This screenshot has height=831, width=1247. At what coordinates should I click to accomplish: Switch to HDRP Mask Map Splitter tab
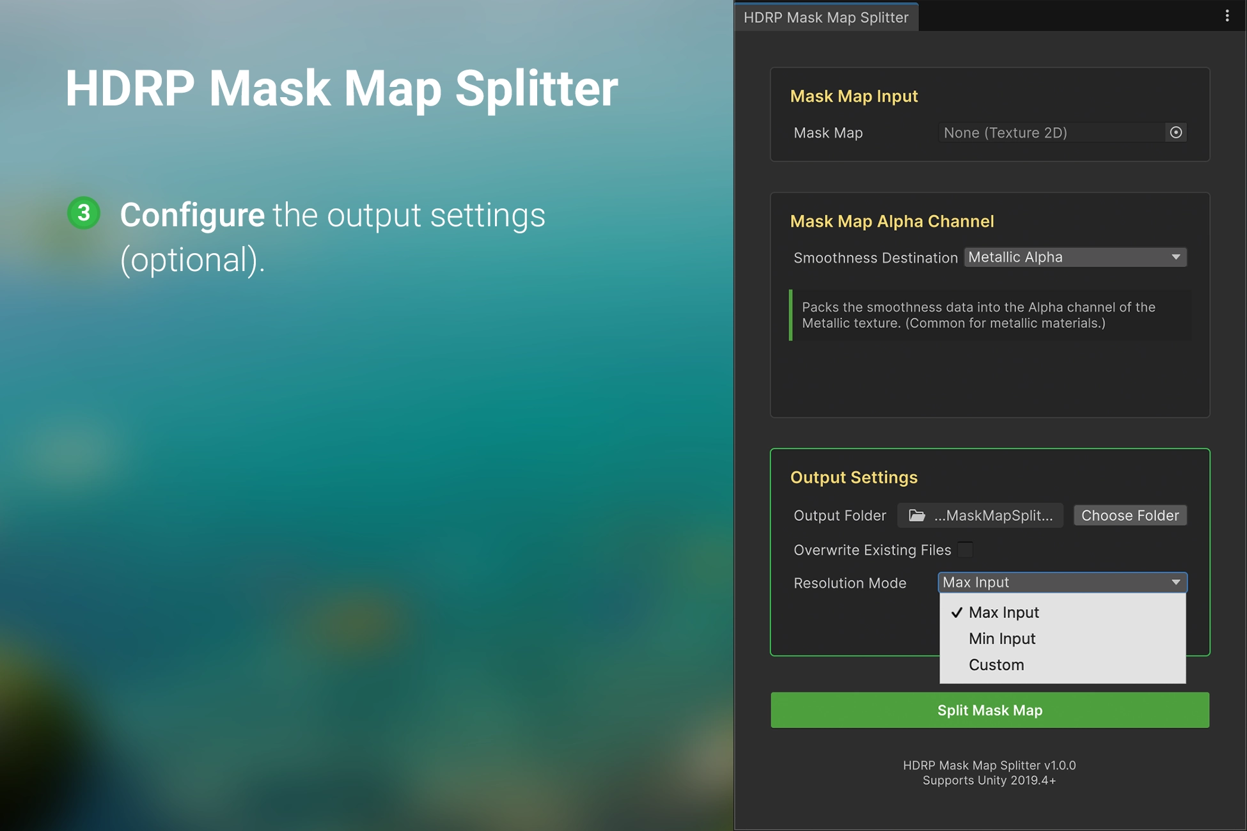coord(826,17)
